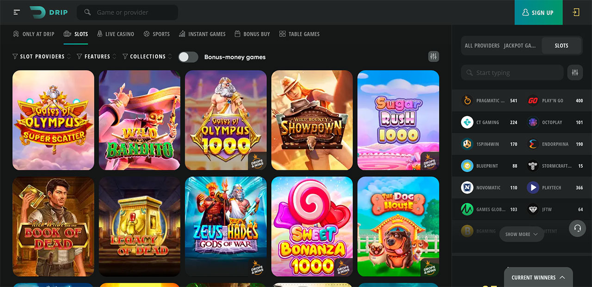
Task: Expand the Collections dropdown
Action: point(147,56)
